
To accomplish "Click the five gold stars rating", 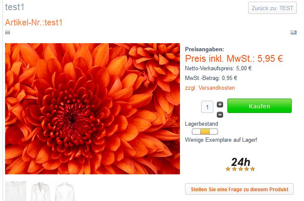I will coord(240,169).
